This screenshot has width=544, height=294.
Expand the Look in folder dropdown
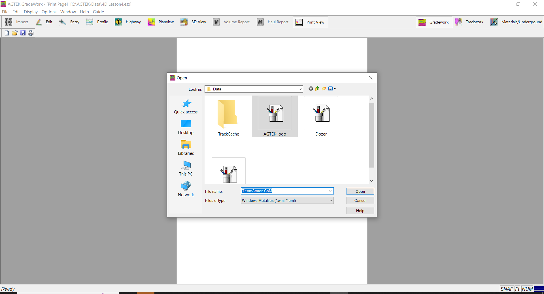coord(300,89)
